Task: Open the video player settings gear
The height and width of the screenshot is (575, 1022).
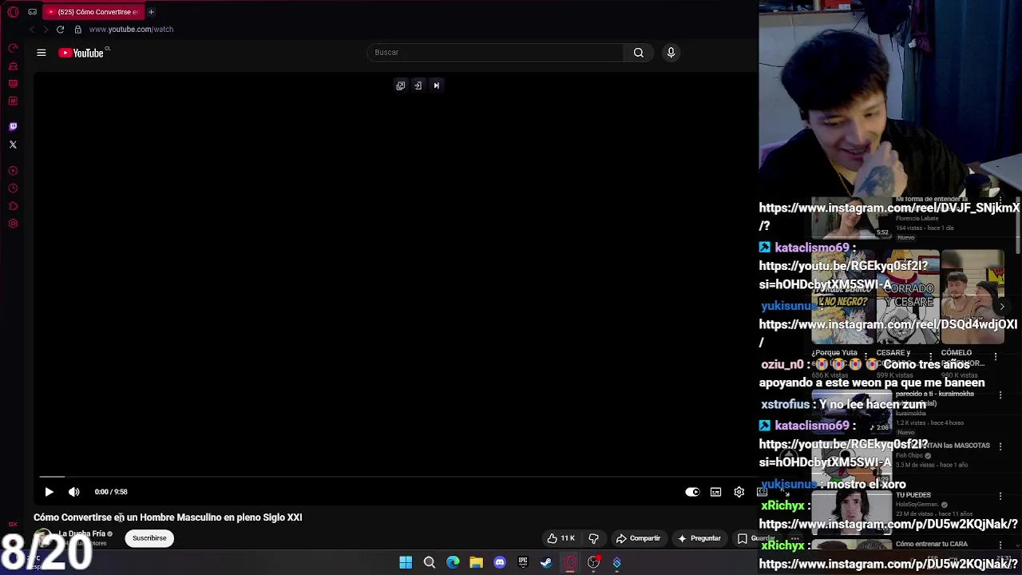Action: click(739, 492)
